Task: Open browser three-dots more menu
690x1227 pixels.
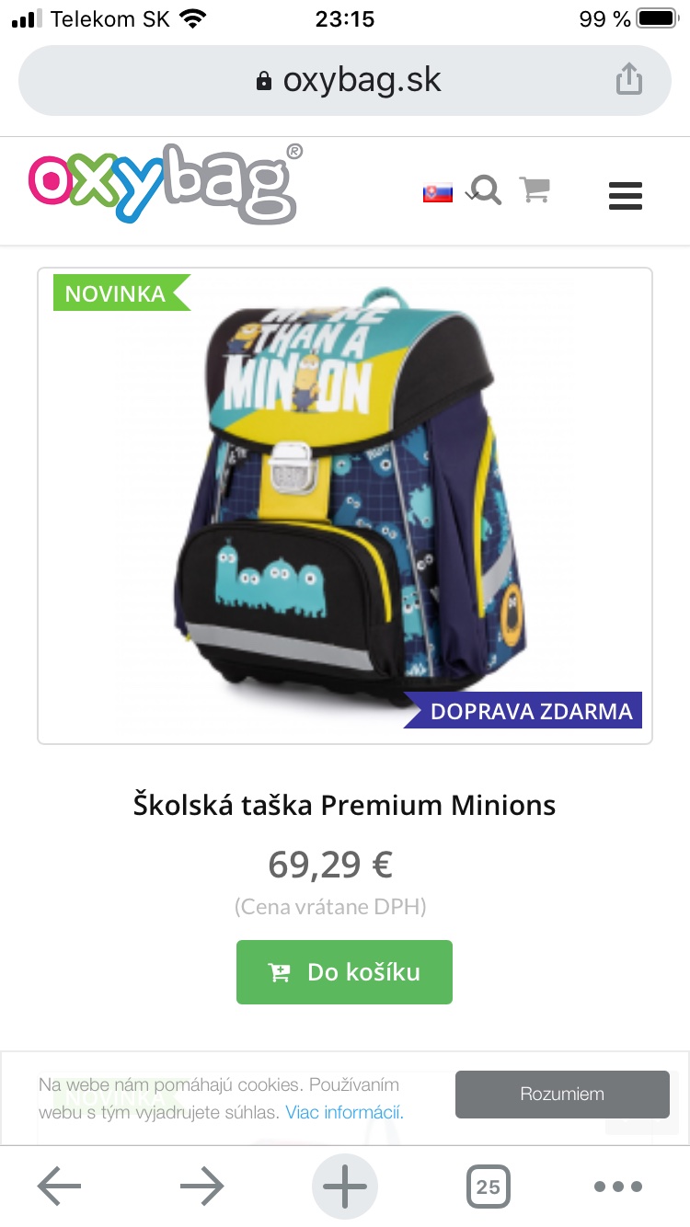Action: [617, 1187]
